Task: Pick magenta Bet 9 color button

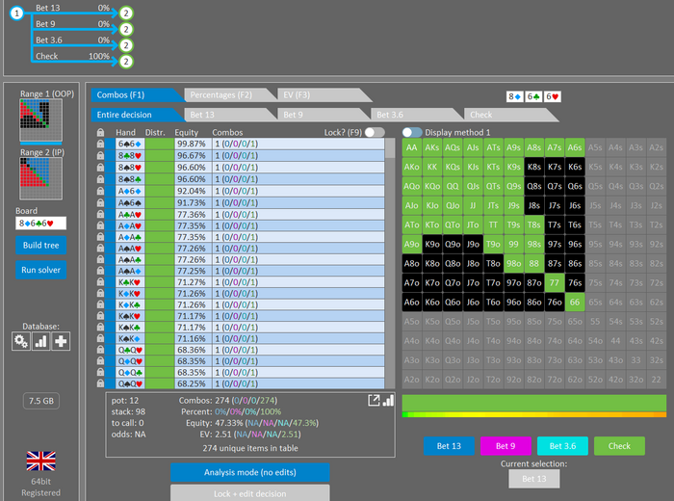Action: (x=505, y=446)
